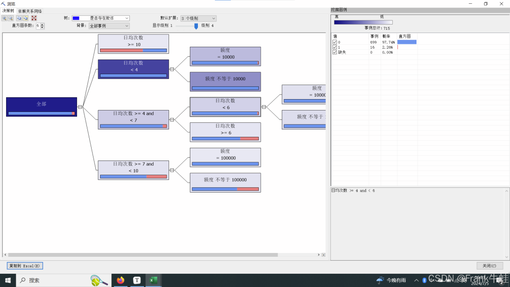This screenshot has width=510, height=287.
Task: Click the 显示级别 slider handle
Action: 196,26
